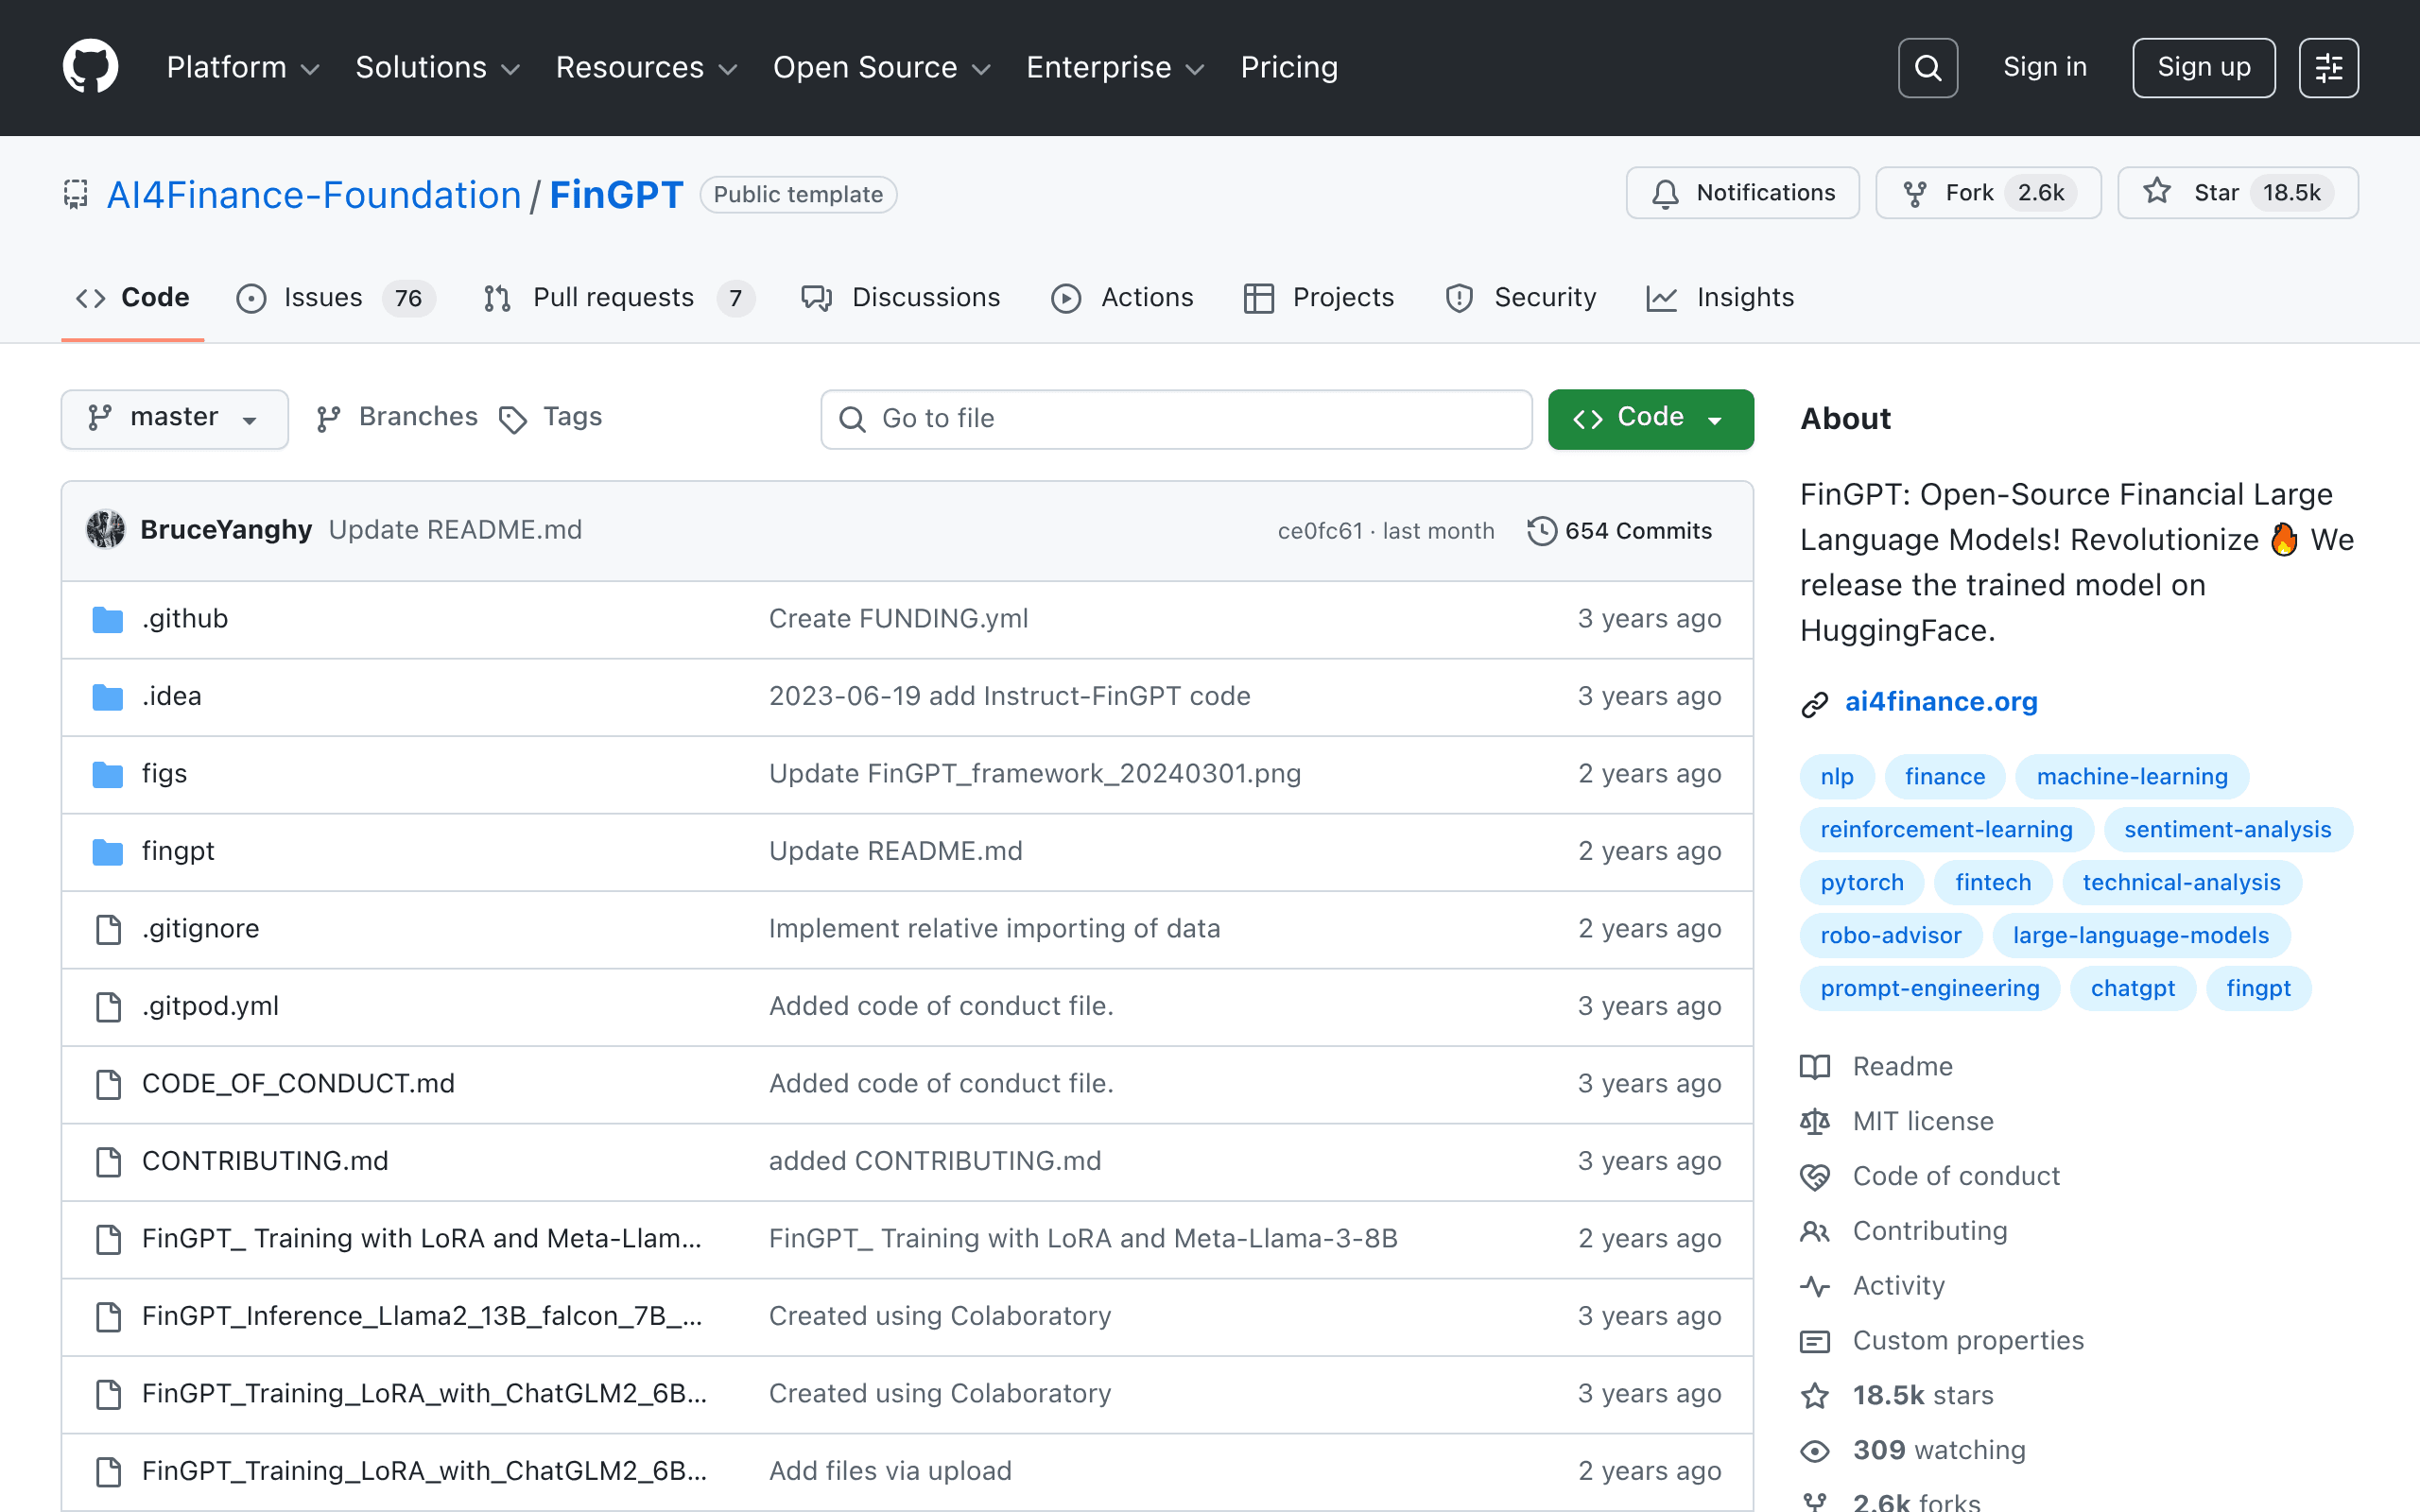
Task: Switch to the Issues tab
Action: [335, 298]
